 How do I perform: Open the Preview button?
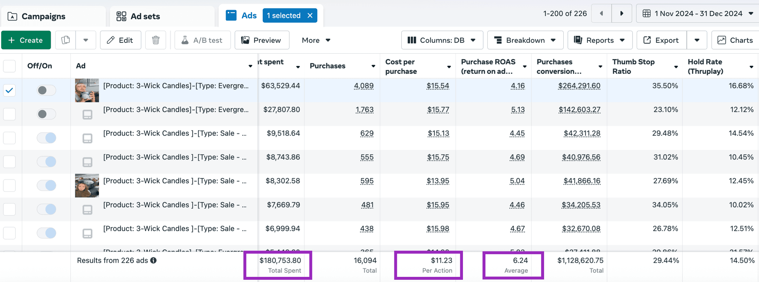coord(262,40)
